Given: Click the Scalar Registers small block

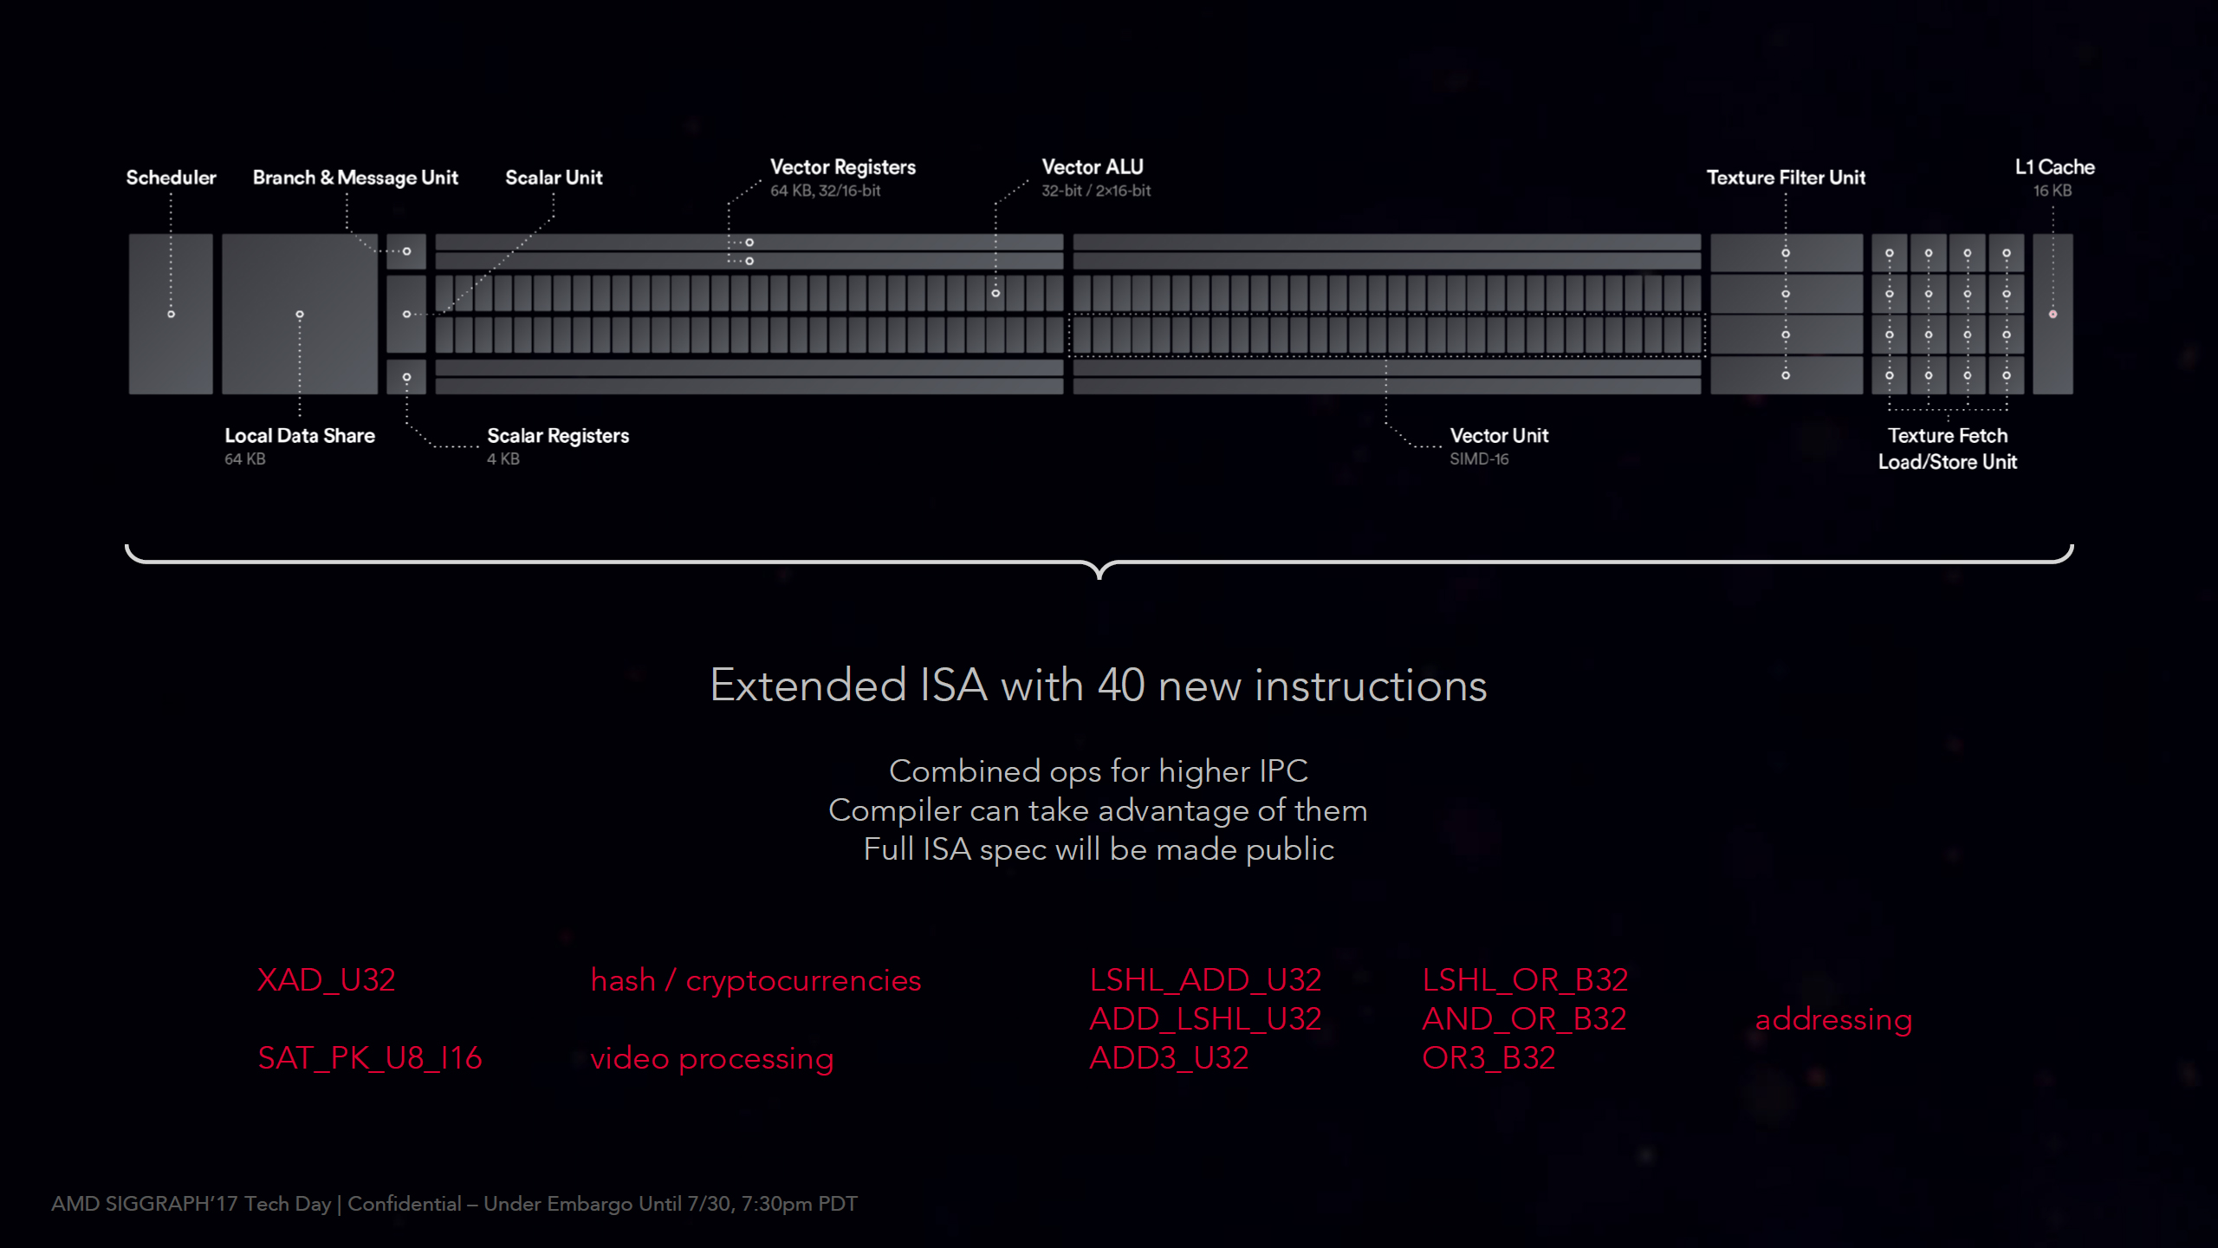Looking at the screenshot, I should (406, 377).
